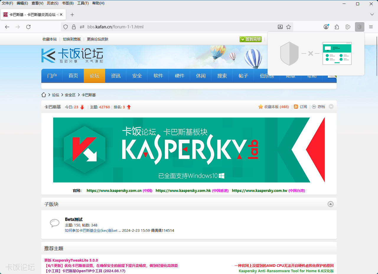Open the browser hamburger menu

tap(371, 27)
